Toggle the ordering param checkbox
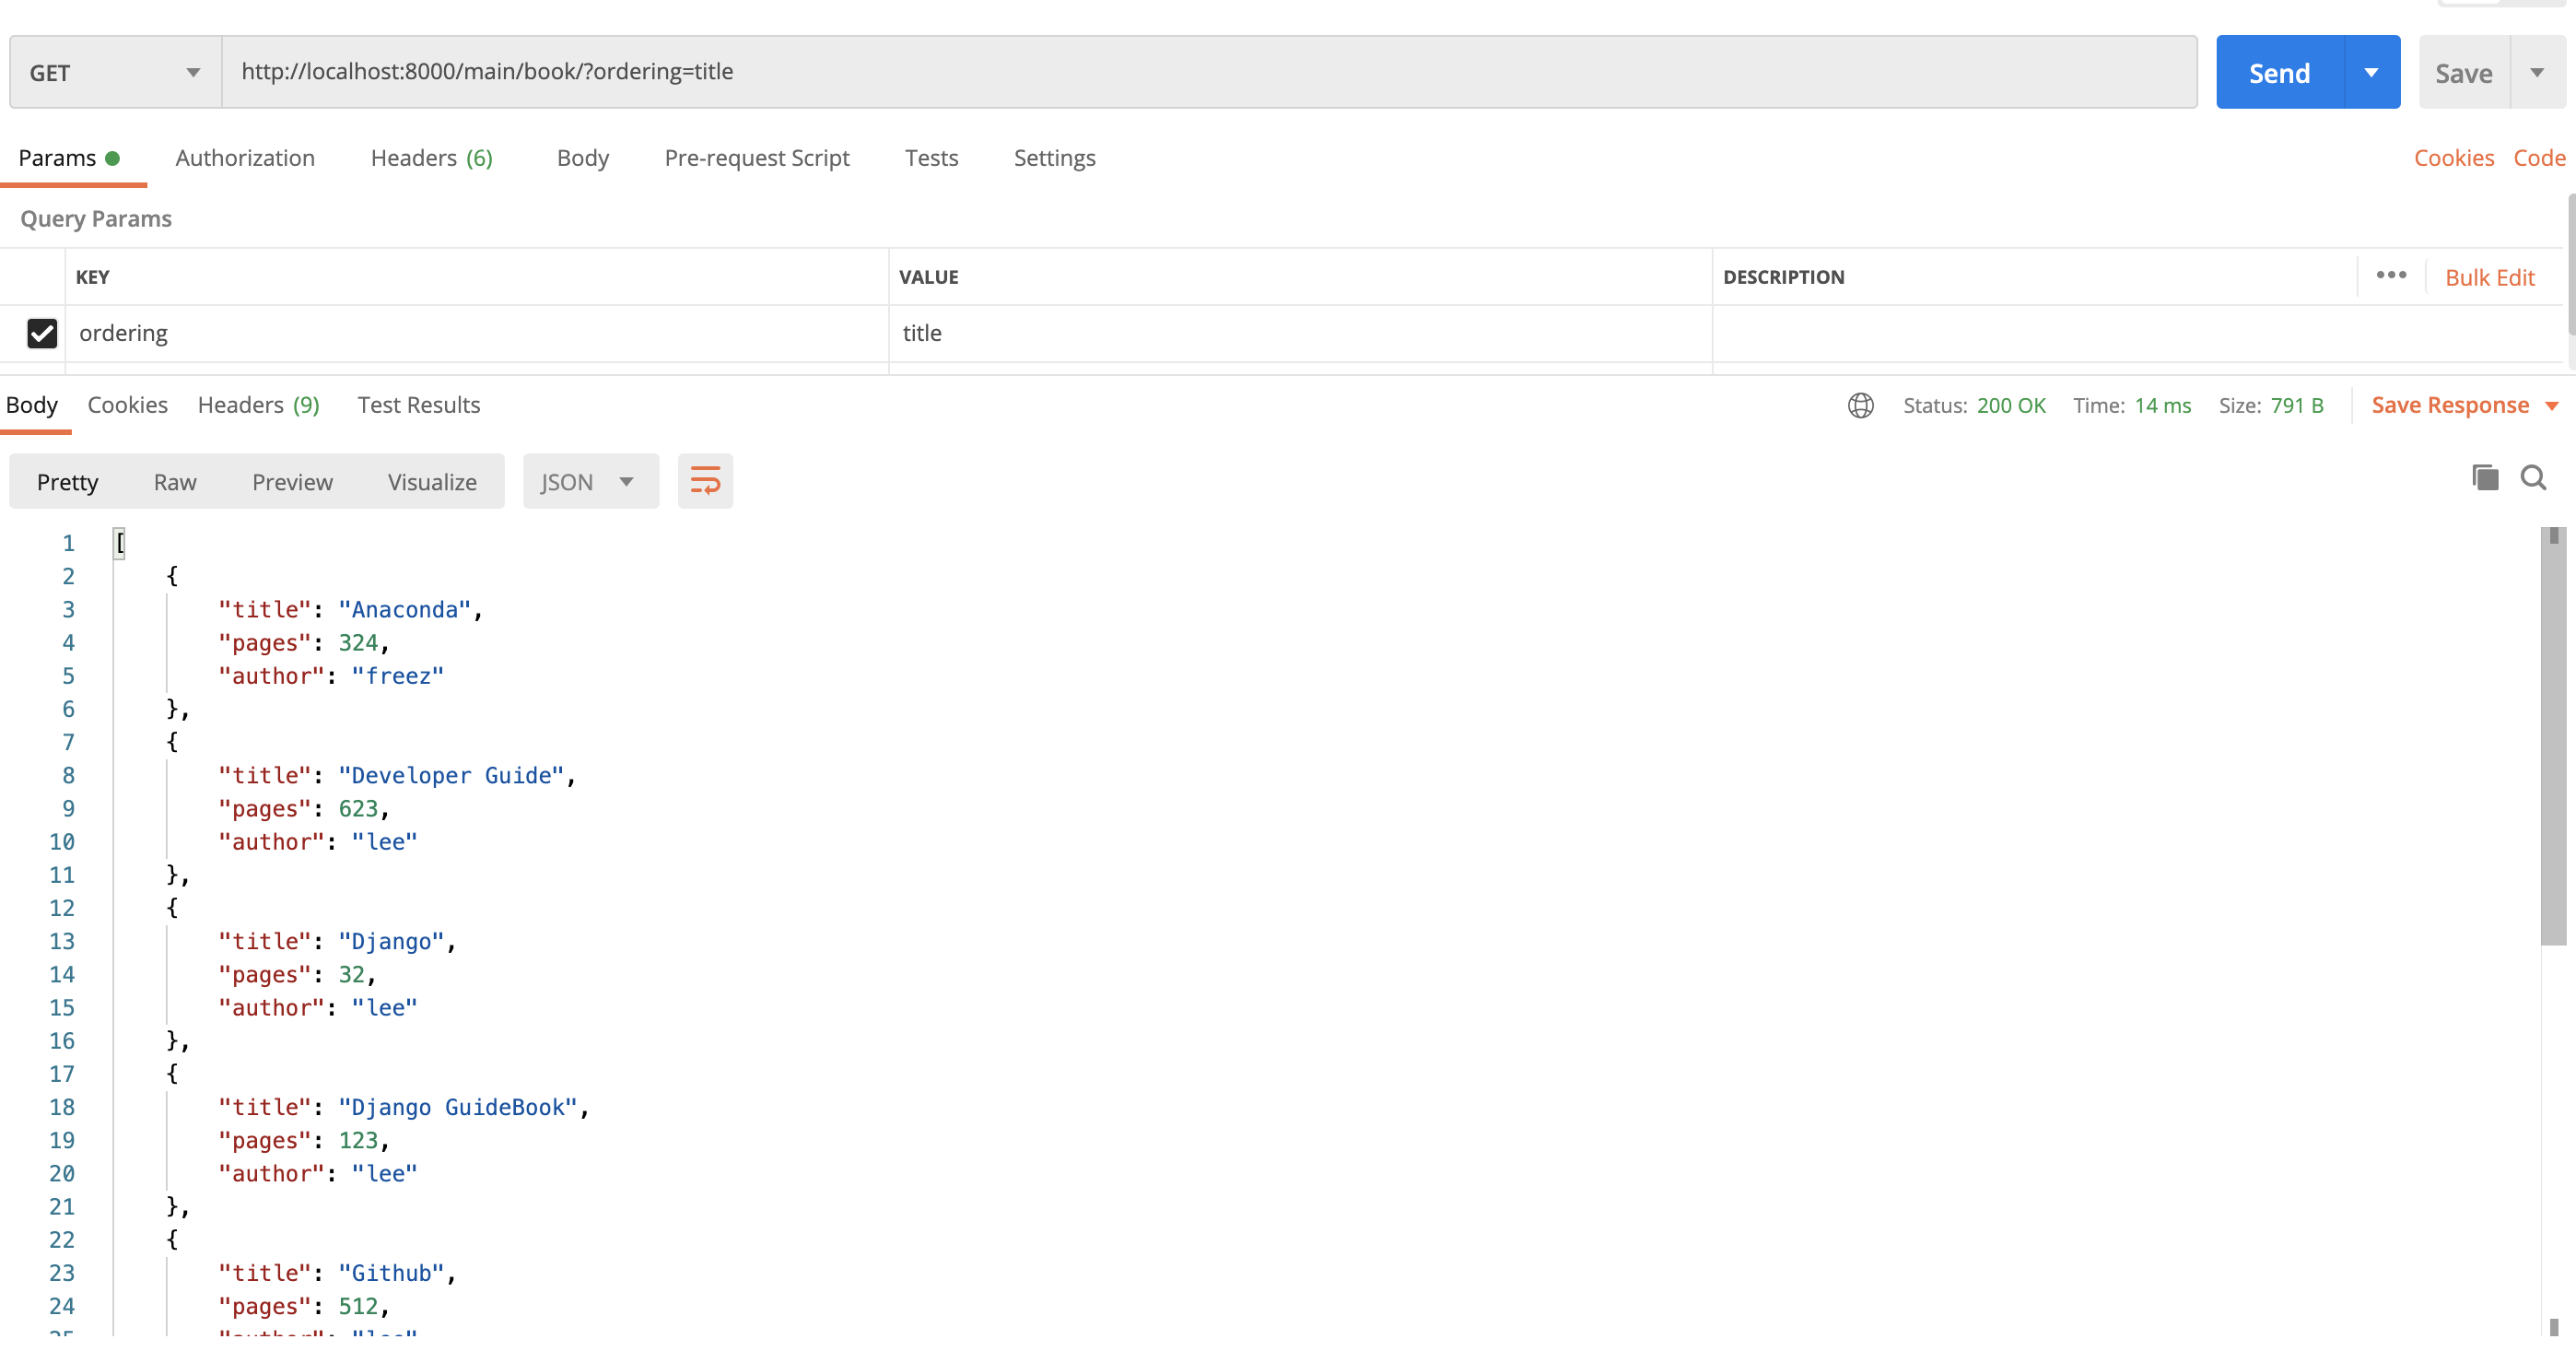The image size is (2576, 1351). click(41, 334)
